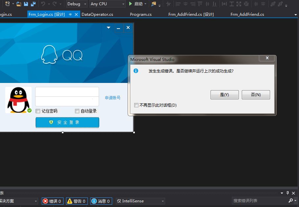
Task: Click the New Project toolbar icon
Action: (8, 4)
